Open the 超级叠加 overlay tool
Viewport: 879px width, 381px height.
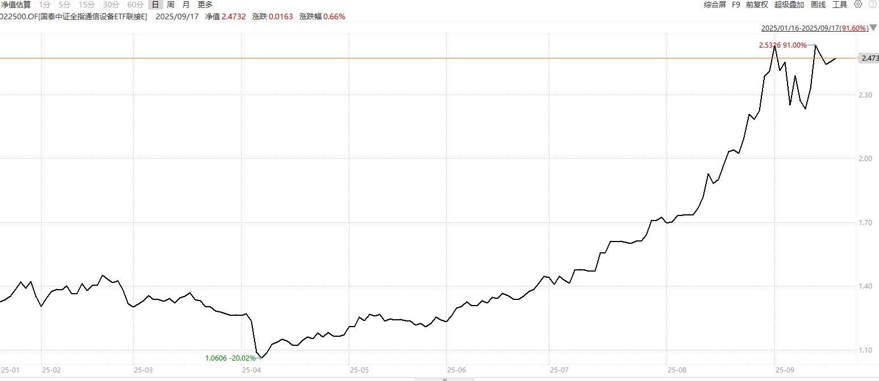(789, 5)
